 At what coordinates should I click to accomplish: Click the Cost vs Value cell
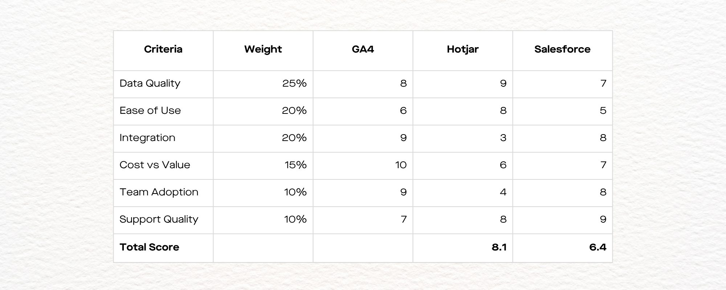coord(155,165)
